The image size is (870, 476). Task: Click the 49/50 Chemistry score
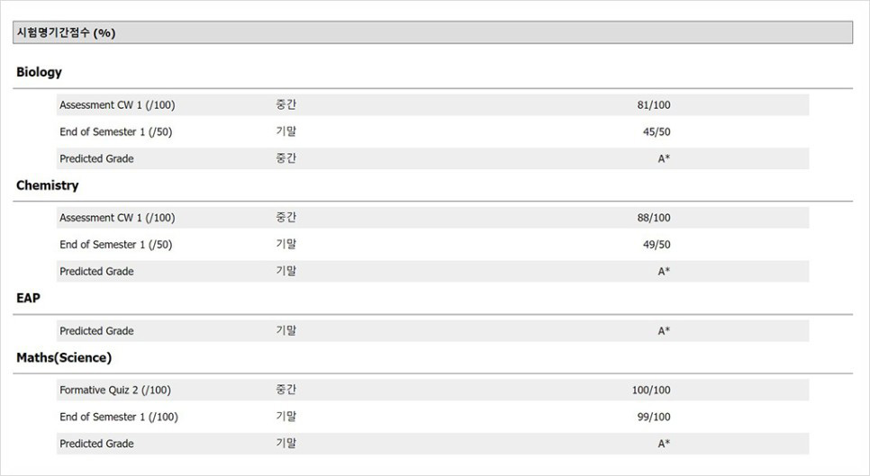(x=657, y=245)
